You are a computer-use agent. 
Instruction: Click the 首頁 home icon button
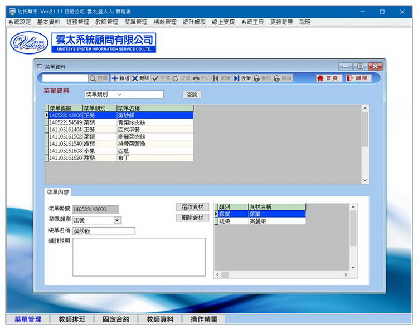pyautogui.click(x=328, y=78)
